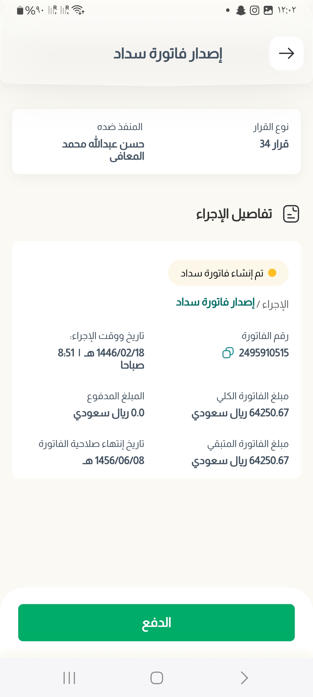The width and height of the screenshot is (313, 697).
Task: Tap the yellow status dot indicator
Action: coord(272,273)
